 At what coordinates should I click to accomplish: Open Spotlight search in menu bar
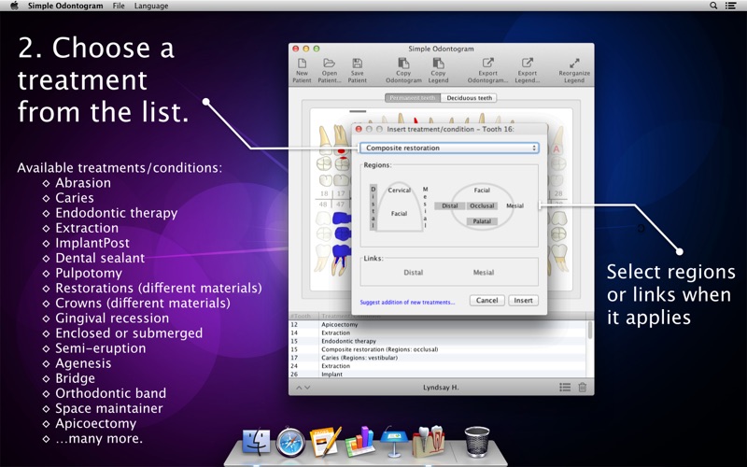(x=713, y=6)
